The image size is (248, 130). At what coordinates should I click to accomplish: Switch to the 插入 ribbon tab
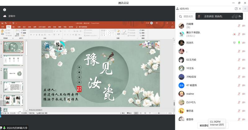pos(14,27)
